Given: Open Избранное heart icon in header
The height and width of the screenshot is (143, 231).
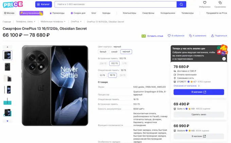Looking at the screenshot, I should 205,3.
